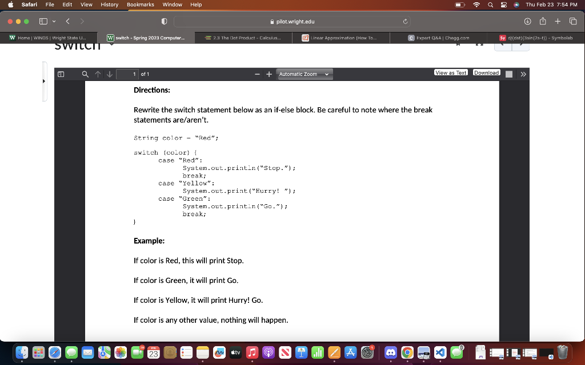
Task: Select the search icon in the PDF toolbar
Action: [84, 74]
